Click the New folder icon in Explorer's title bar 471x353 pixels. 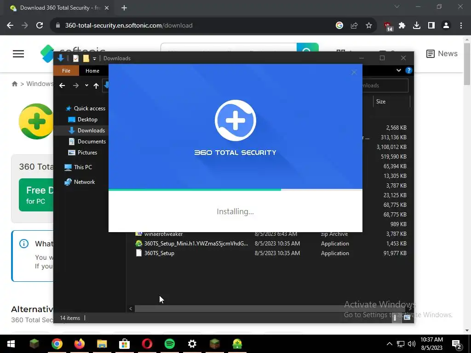[x=86, y=58]
